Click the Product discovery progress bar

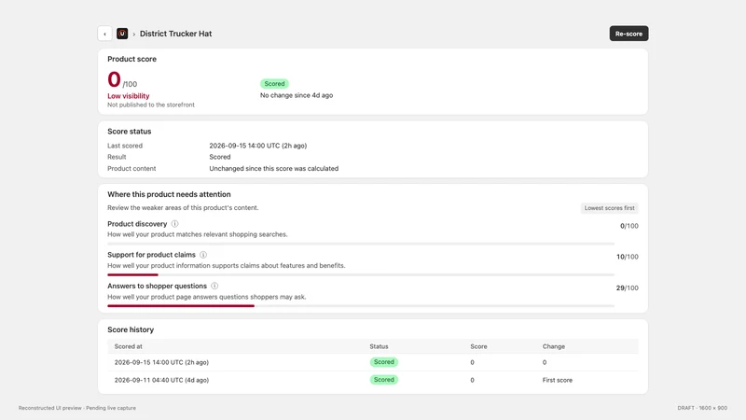[361, 244]
